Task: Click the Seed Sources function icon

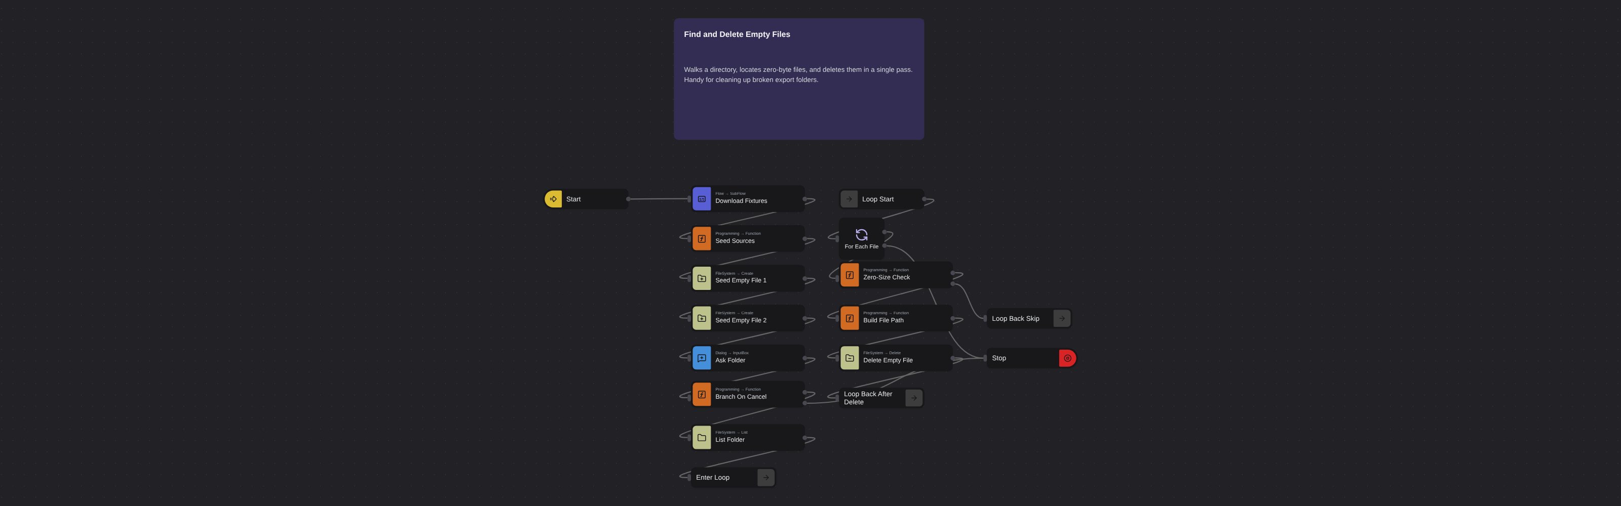Action: click(702, 239)
